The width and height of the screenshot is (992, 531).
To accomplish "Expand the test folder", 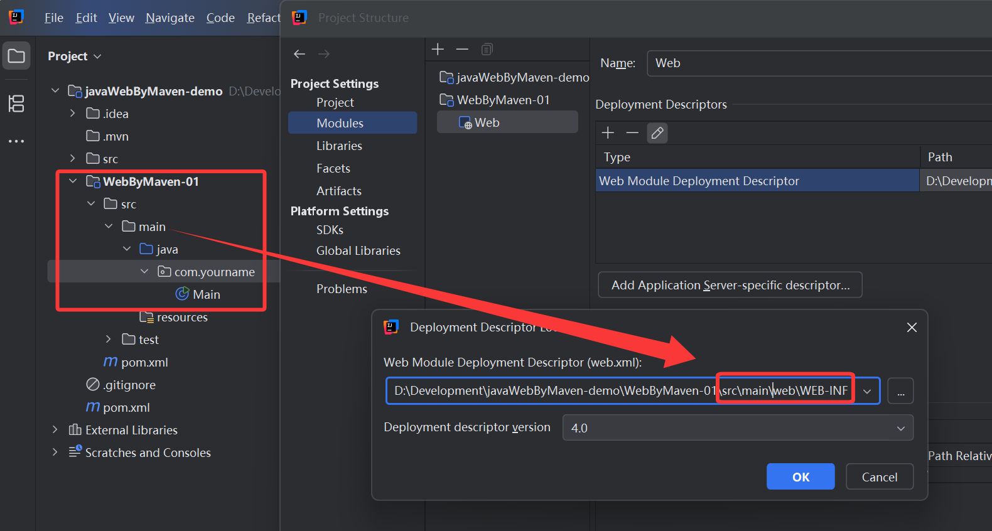I will [x=109, y=340].
